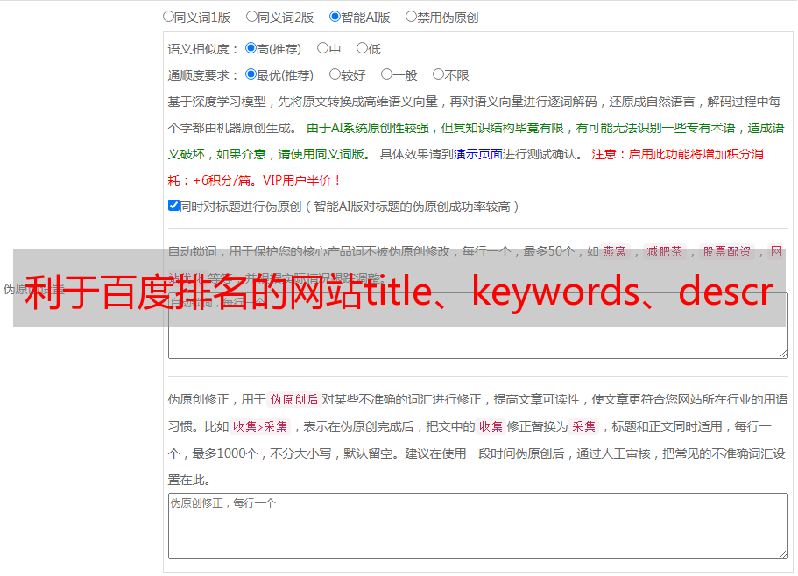Click the 股票配资 example keyword tag
798x576 pixels.
click(x=727, y=251)
